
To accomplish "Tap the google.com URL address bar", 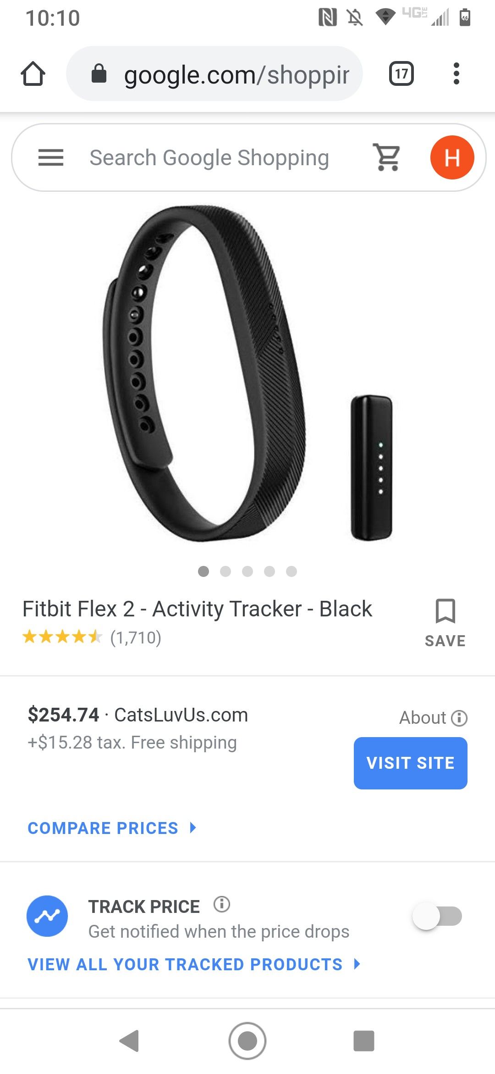I will click(x=214, y=73).
